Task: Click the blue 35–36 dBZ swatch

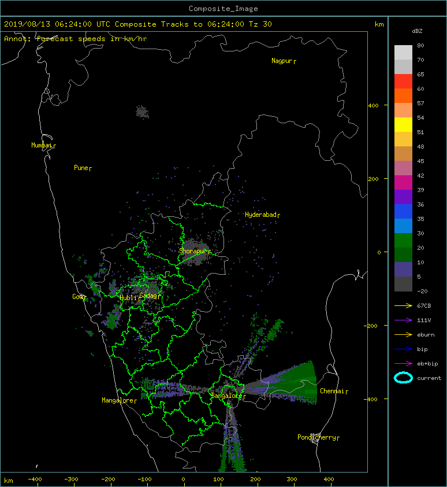Action: click(x=403, y=211)
